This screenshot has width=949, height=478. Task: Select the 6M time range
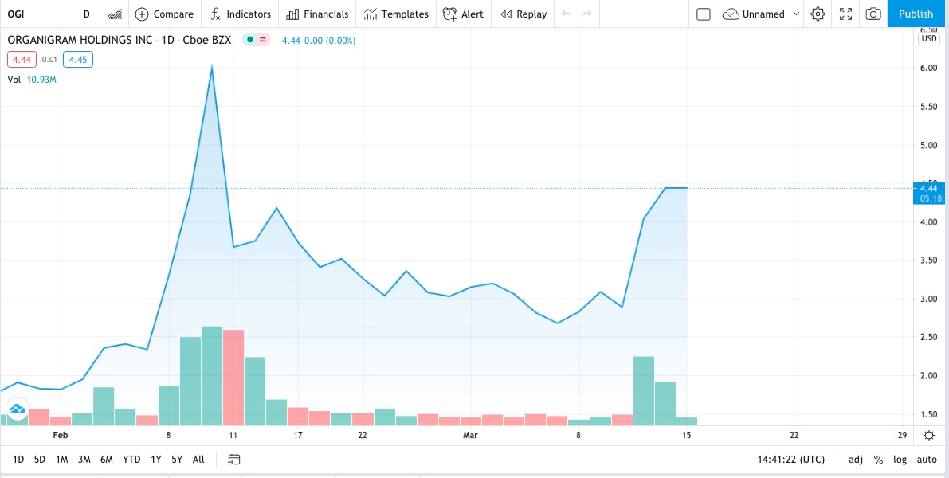point(107,459)
